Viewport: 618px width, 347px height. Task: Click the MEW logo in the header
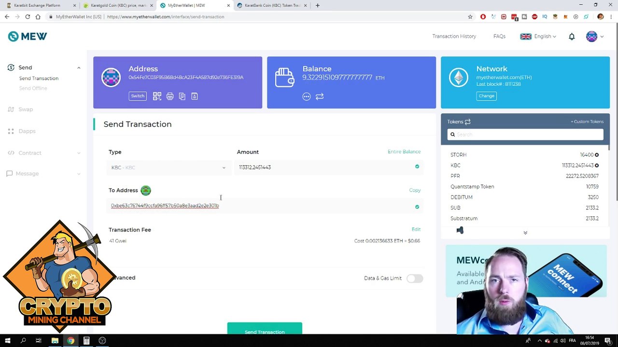click(28, 37)
